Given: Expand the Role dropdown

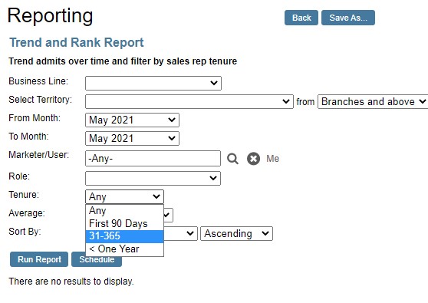Looking at the screenshot, I should [153, 178].
